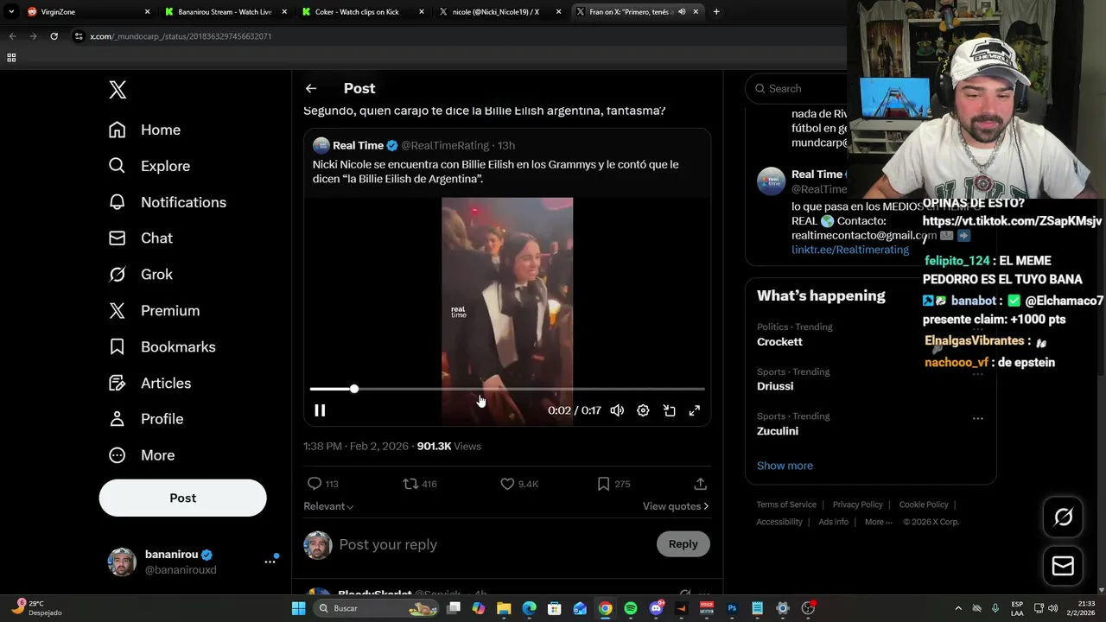Open View quotes link

click(676, 506)
